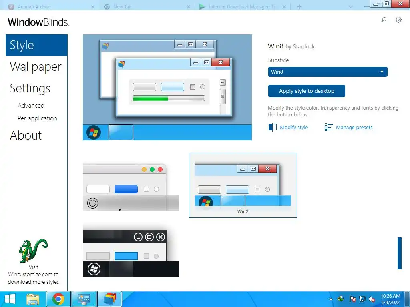The image size is (410, 307).
Task: Go to Advanced settings
Action: coord(31,106)
